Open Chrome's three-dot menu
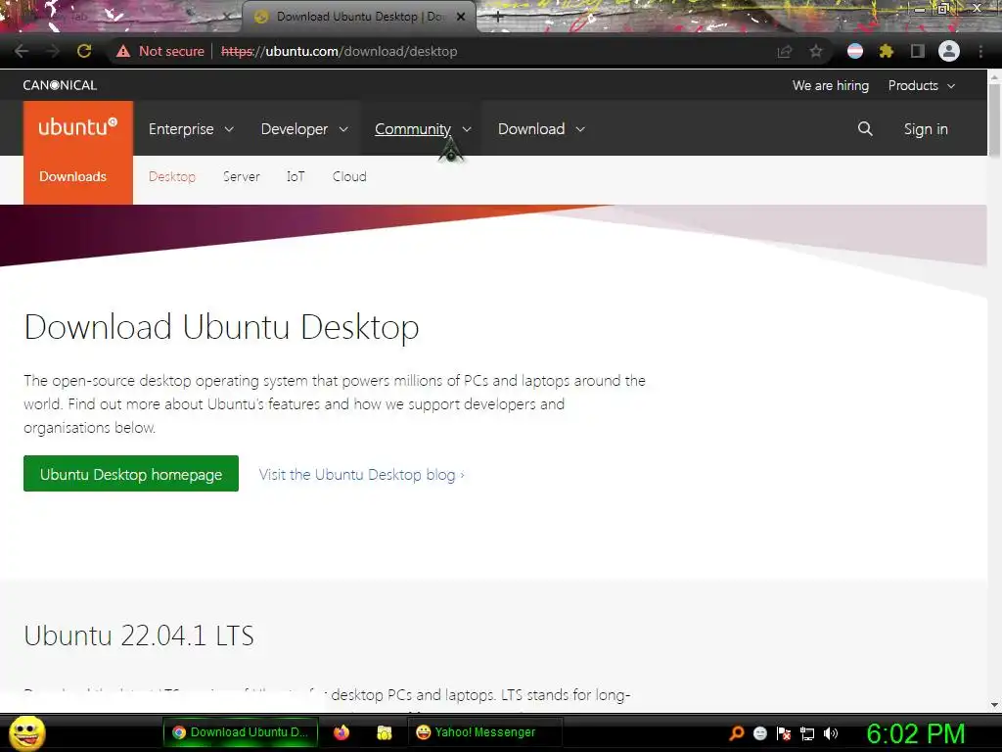This screenshot has height=752, width=1002. [980, 51]
